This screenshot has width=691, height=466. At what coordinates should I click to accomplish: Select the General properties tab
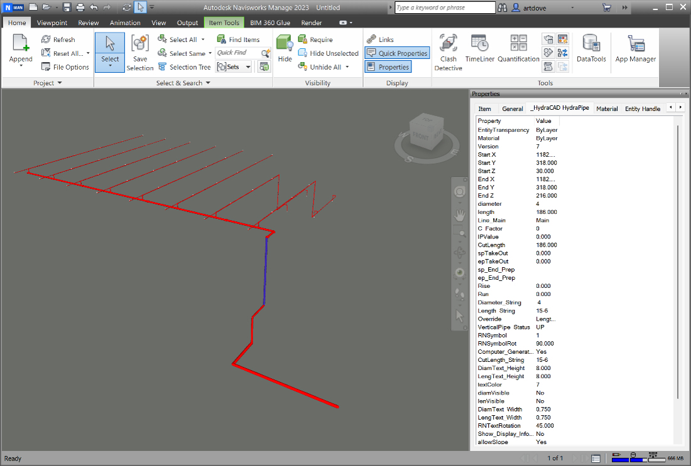513,109
